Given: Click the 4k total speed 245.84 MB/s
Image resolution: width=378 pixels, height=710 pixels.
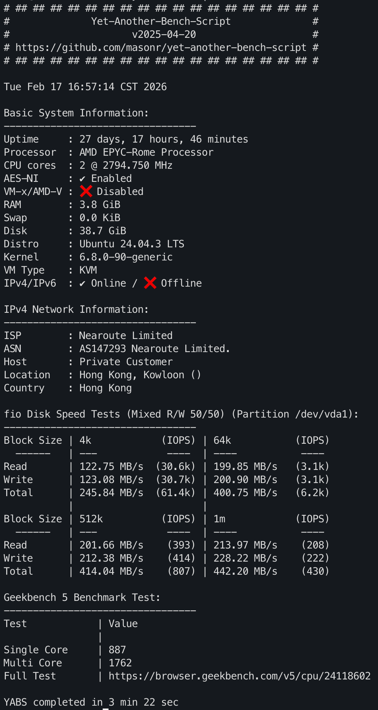Looking at the screenshot, I should [x=111, y=492].
